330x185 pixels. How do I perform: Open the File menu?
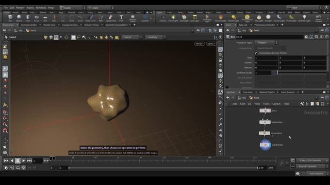pos(6,8)
